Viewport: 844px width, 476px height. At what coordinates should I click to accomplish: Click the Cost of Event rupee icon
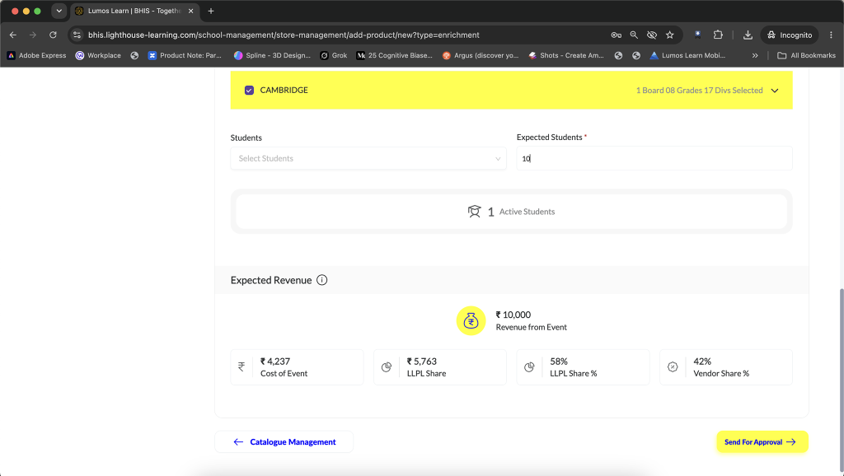(x=241, y=366)
